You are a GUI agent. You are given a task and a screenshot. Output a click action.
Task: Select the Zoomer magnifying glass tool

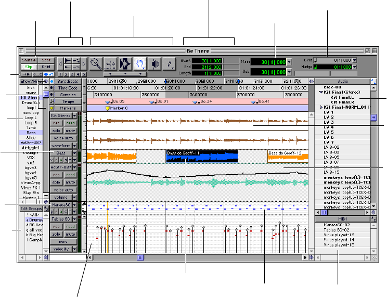(96, 64)
